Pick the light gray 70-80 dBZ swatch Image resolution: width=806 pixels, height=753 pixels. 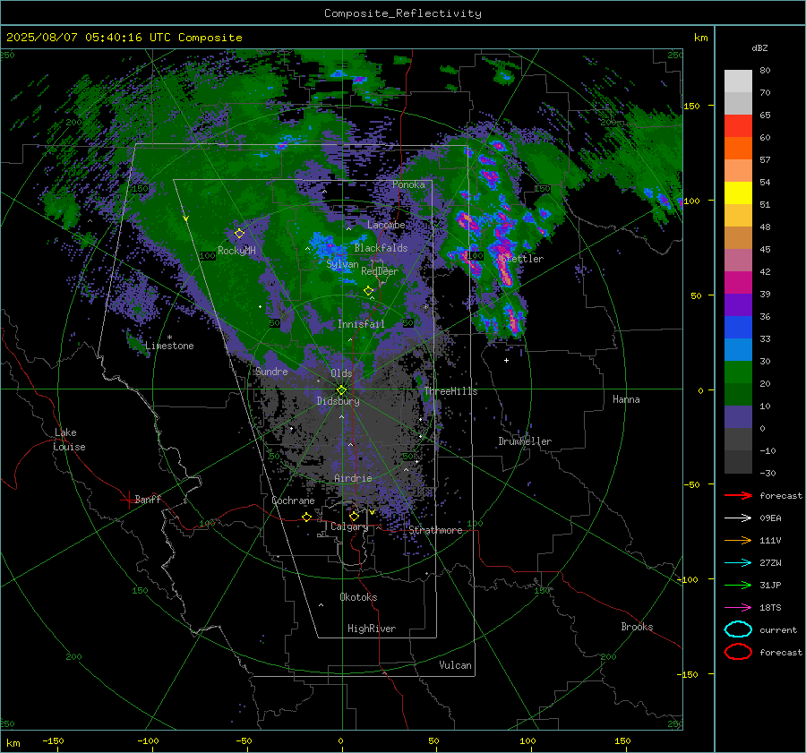tap(738, 81)
